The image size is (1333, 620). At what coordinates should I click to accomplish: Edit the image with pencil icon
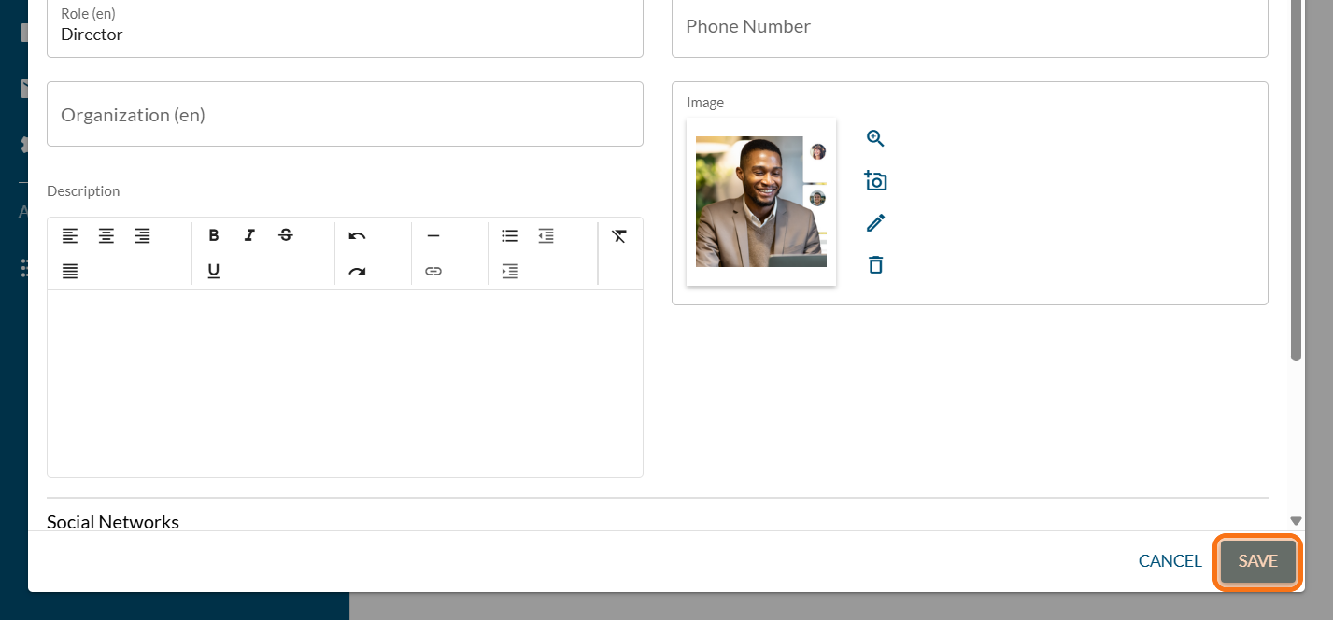[875, 223]
